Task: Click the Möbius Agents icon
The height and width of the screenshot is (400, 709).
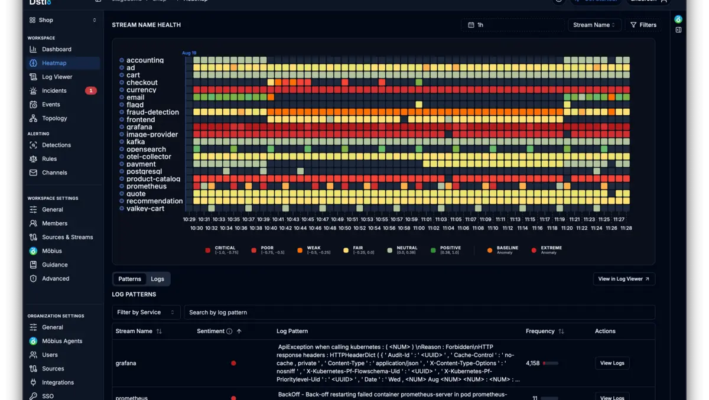Action: click(x=33, y=341)
